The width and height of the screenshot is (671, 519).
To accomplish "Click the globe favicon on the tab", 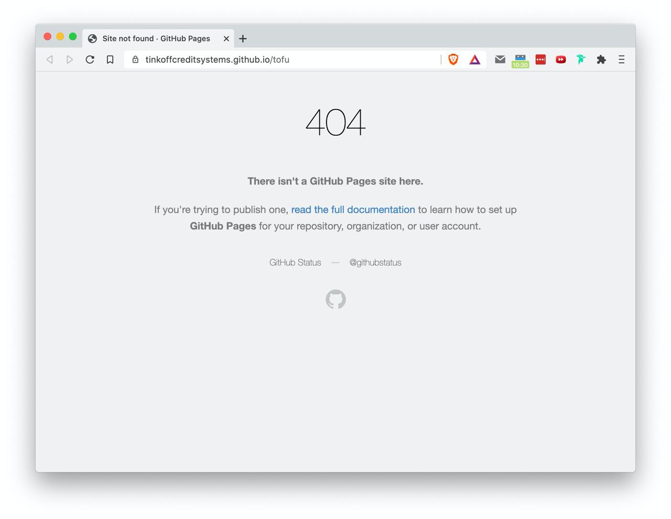I will 92,39.
